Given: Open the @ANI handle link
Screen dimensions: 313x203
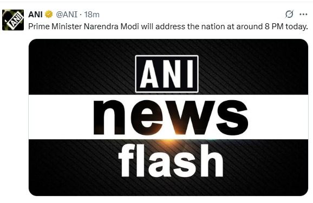Looking at the screenshot, I should click(x=67, y=15).
